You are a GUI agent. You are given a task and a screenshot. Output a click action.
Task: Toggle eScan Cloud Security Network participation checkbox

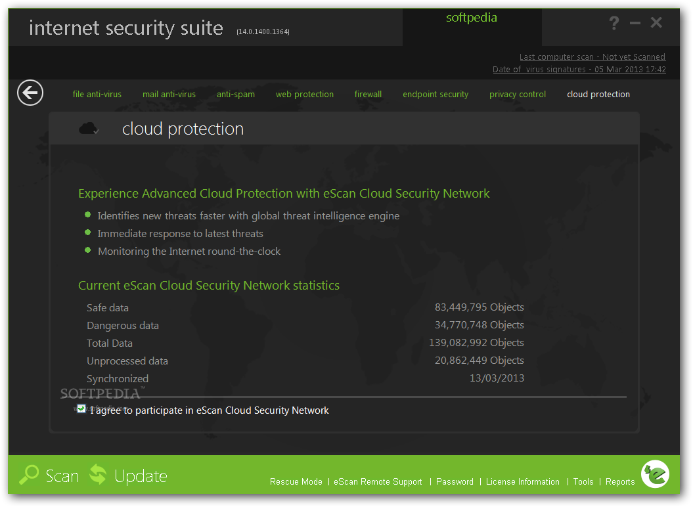[81, 409]
